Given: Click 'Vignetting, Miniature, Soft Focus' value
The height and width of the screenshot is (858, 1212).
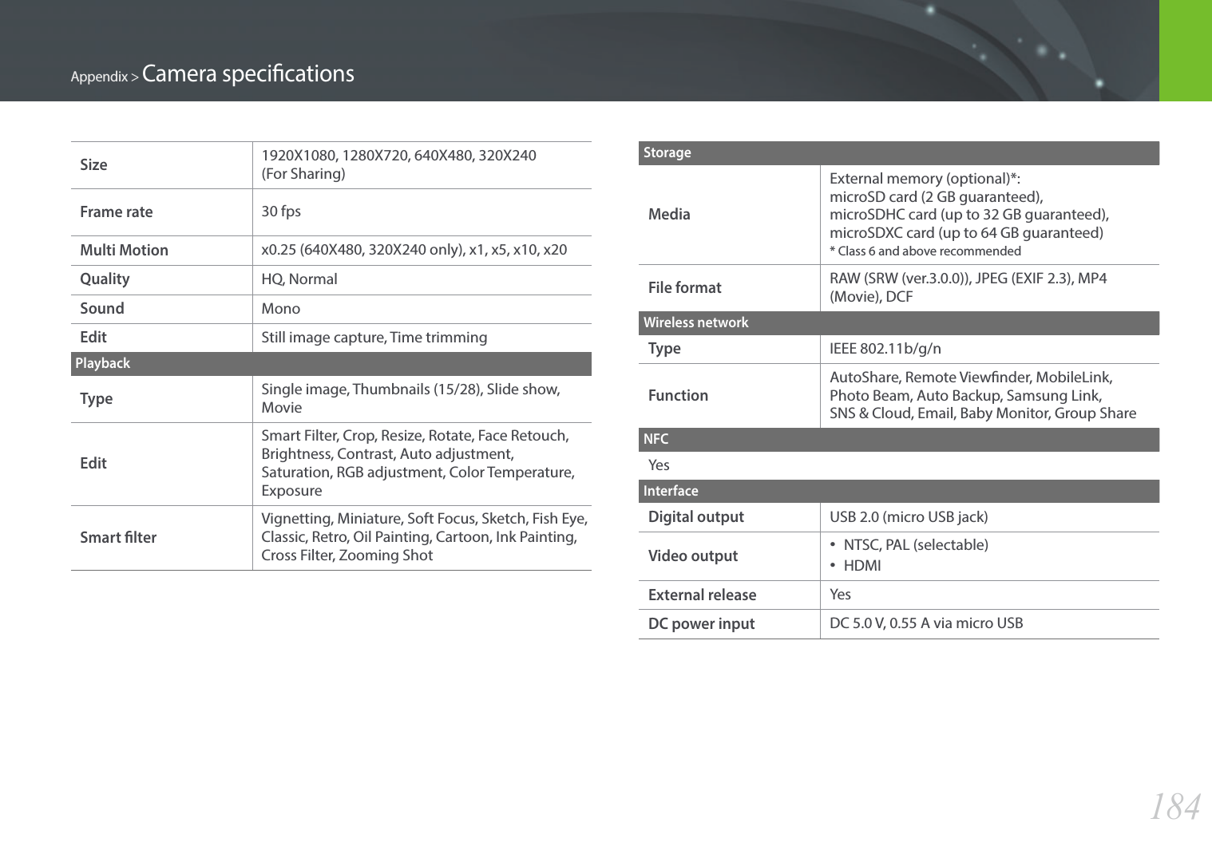Looking at the screenshot, I should pos(425,537).
